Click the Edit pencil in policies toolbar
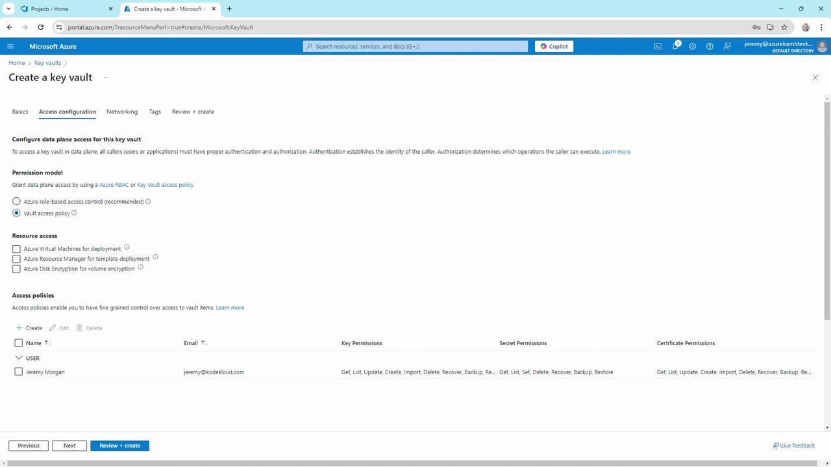The width and height of the screenshot is (831, 467). 58,328
